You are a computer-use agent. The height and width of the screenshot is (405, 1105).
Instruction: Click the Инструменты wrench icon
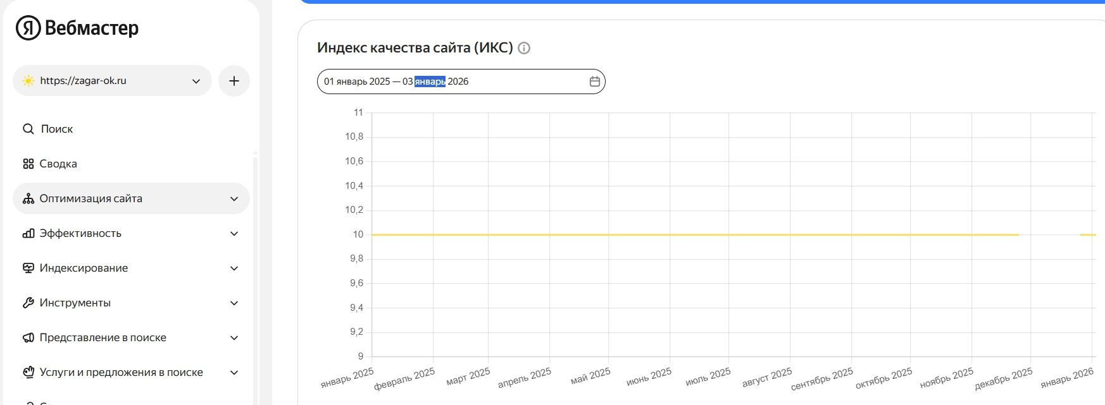(x=28, y=303)
